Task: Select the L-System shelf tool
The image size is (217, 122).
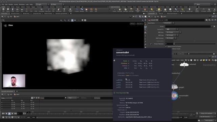Action: coord(77,10)
